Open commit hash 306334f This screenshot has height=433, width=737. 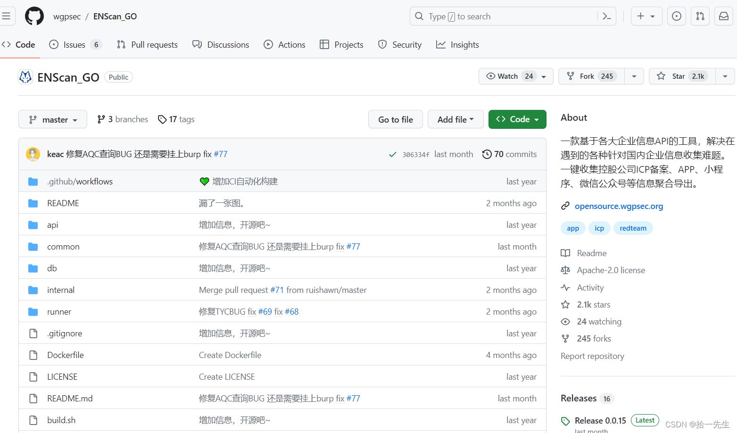(x=415, y=155)
